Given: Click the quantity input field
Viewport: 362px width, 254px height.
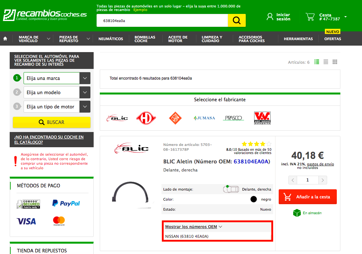Looking at the screenshot, I should (307, 180).
